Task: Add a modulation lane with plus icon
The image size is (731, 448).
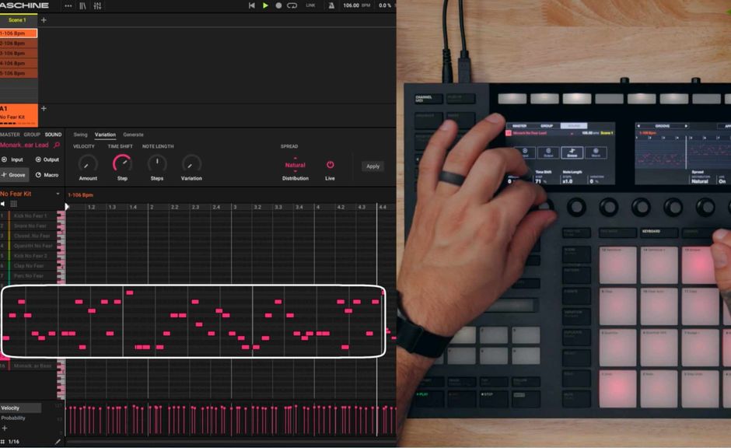Action: (x=5, y=428)
